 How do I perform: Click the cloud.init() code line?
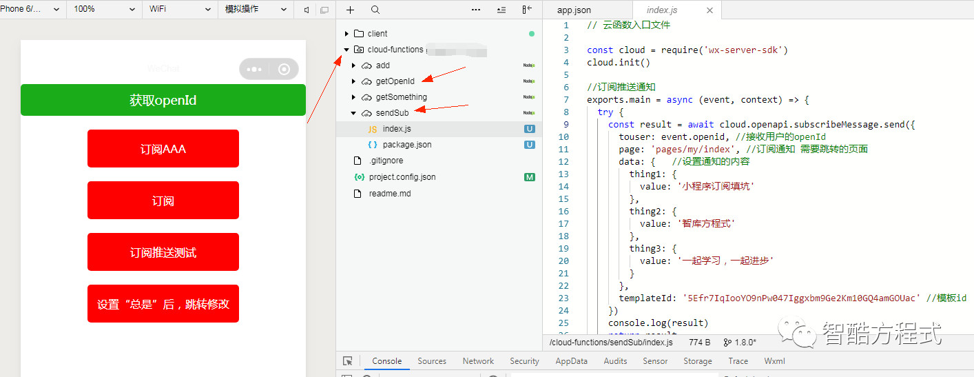pyautogui.click(x=619, y=62)
